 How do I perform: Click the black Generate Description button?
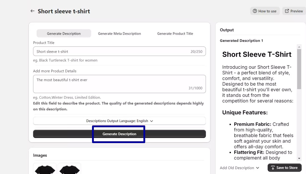(x=119, y=134)
